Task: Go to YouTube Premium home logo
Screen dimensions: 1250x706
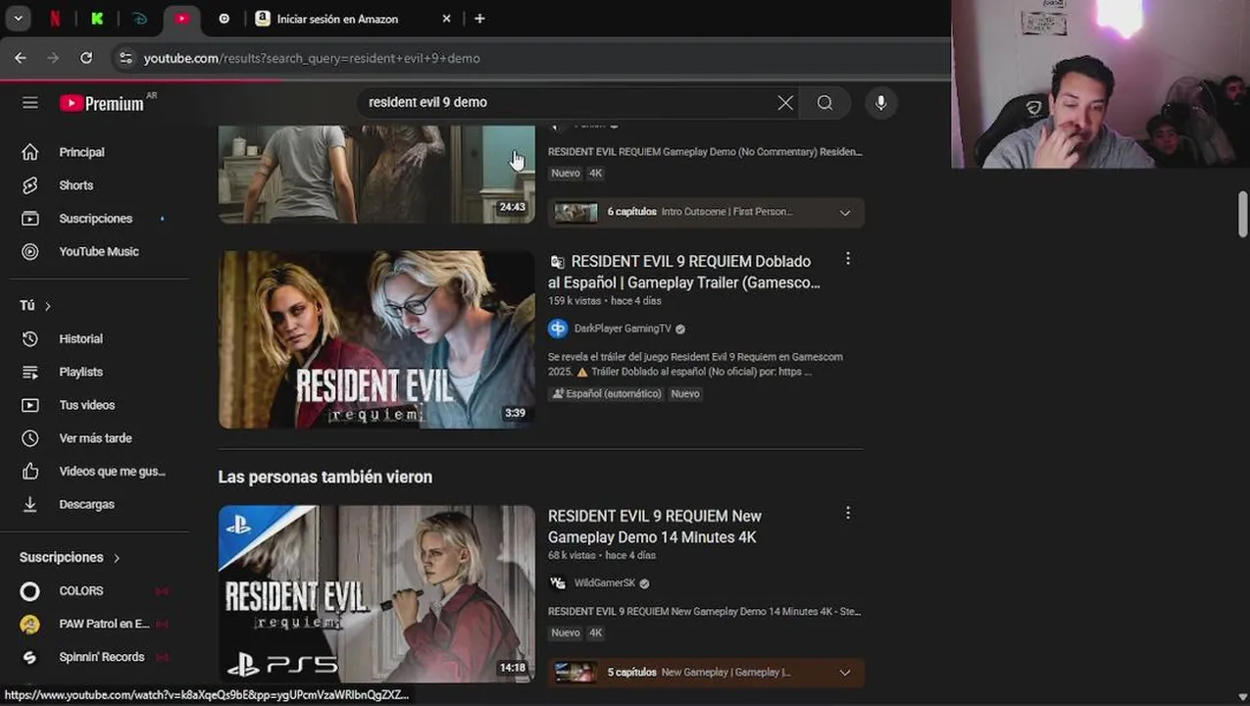Action: pyautogui.click(x=102, y=103)
